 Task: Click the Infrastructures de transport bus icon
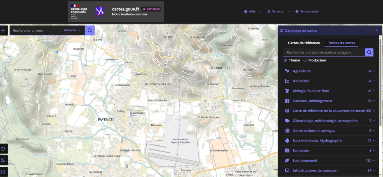[287, 171]
